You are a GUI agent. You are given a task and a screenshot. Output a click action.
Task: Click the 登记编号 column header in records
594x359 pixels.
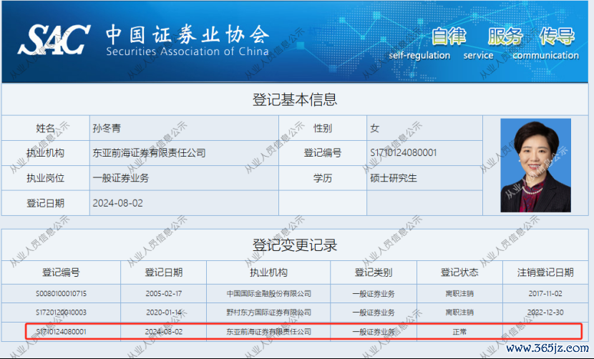[x=61, y=272]
